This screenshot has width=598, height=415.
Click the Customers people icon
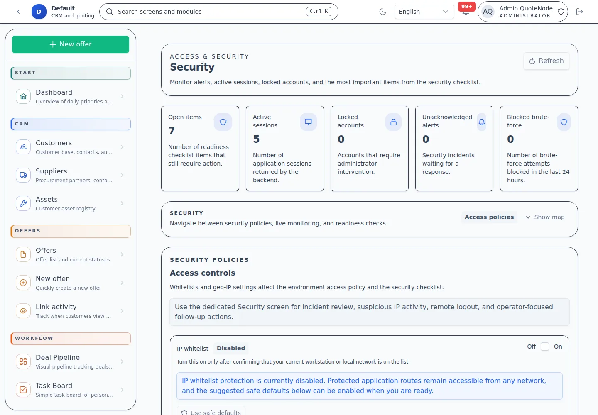coord(23,147)
